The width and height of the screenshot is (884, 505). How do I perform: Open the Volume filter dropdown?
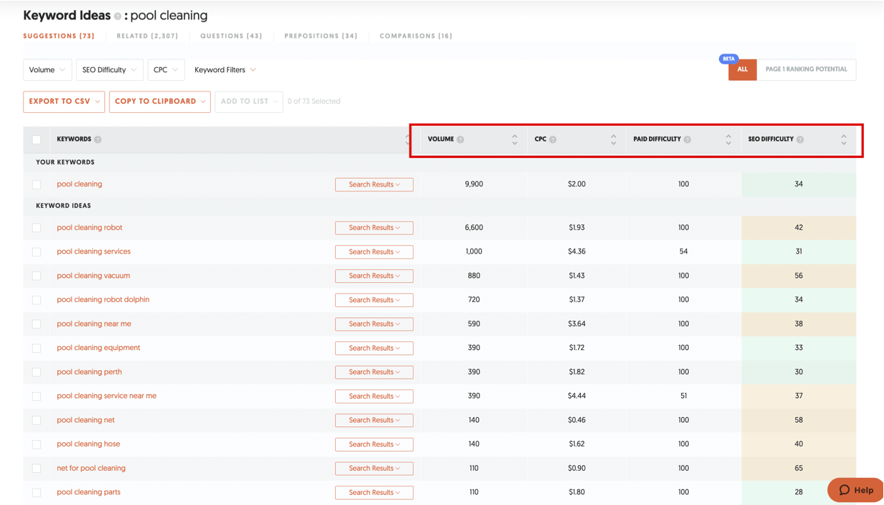pos(47,70)
